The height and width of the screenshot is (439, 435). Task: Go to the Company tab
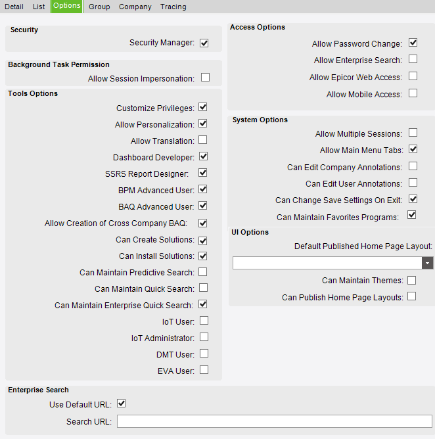point(135,7)
